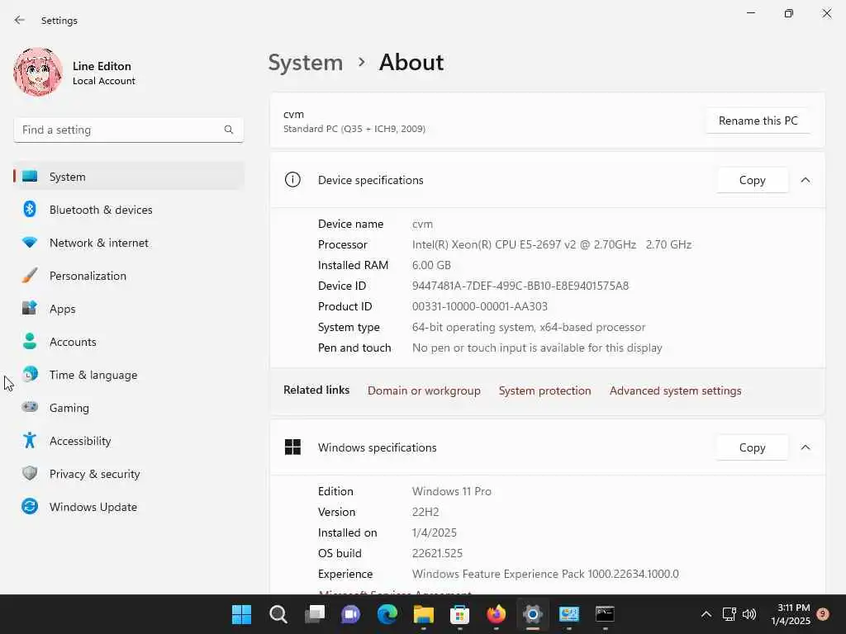Open Microsoft Store from the taskbar
This screenshot has height=634, width=846.
459,614
